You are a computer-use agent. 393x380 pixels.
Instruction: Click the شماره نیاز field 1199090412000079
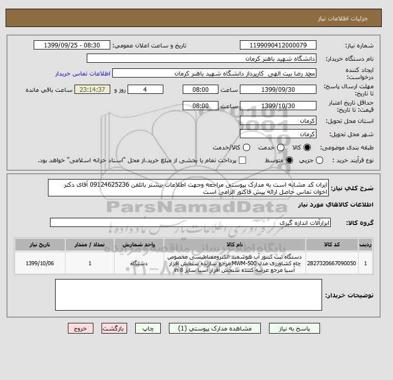[x=278, y=45]
